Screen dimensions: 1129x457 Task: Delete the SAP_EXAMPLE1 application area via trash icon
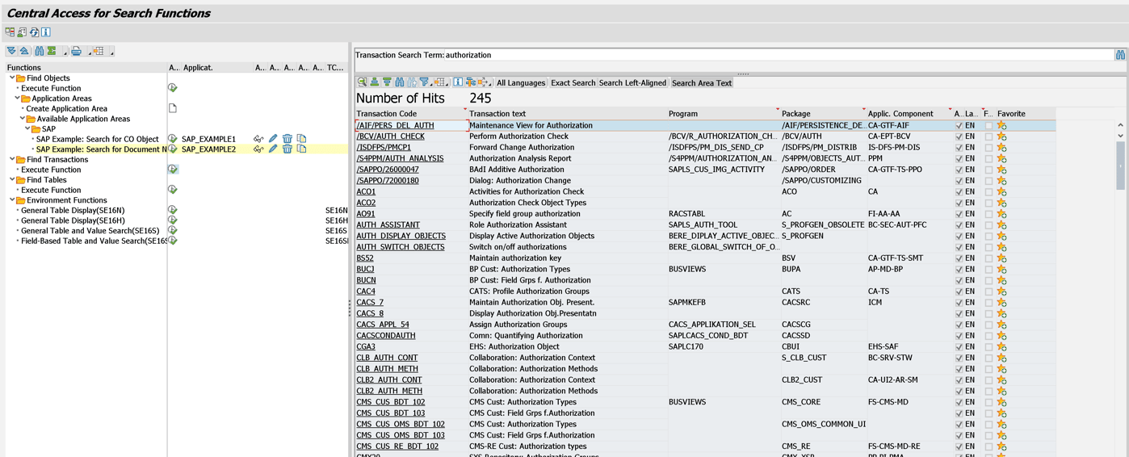pyautogui.click(x=287, y=139)
